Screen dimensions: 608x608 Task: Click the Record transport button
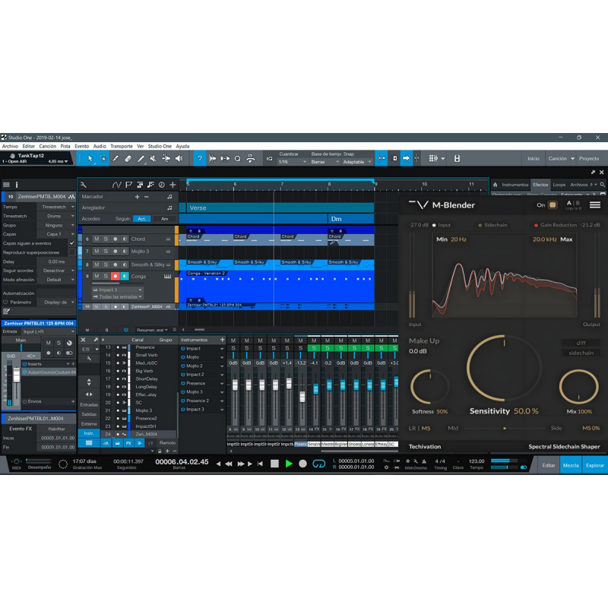(302, 464)
